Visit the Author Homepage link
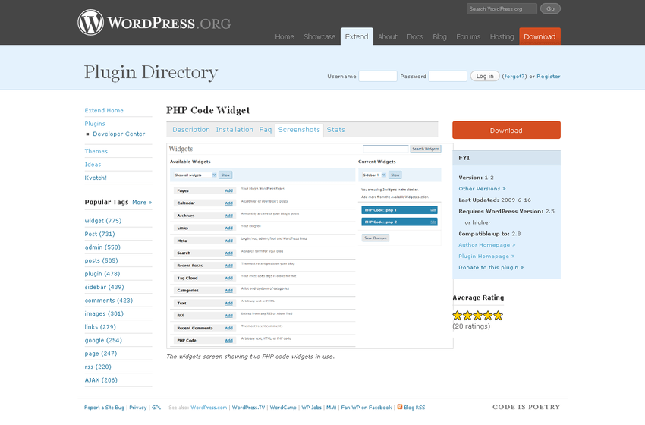The image size is (645, 425). 486,245
